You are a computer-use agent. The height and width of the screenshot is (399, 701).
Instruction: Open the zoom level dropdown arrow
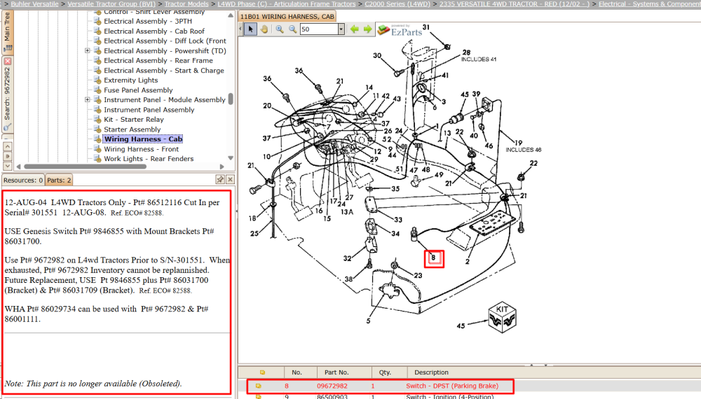(x=341, y=29)
